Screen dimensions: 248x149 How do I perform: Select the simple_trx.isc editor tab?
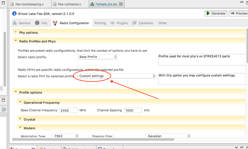106,4
